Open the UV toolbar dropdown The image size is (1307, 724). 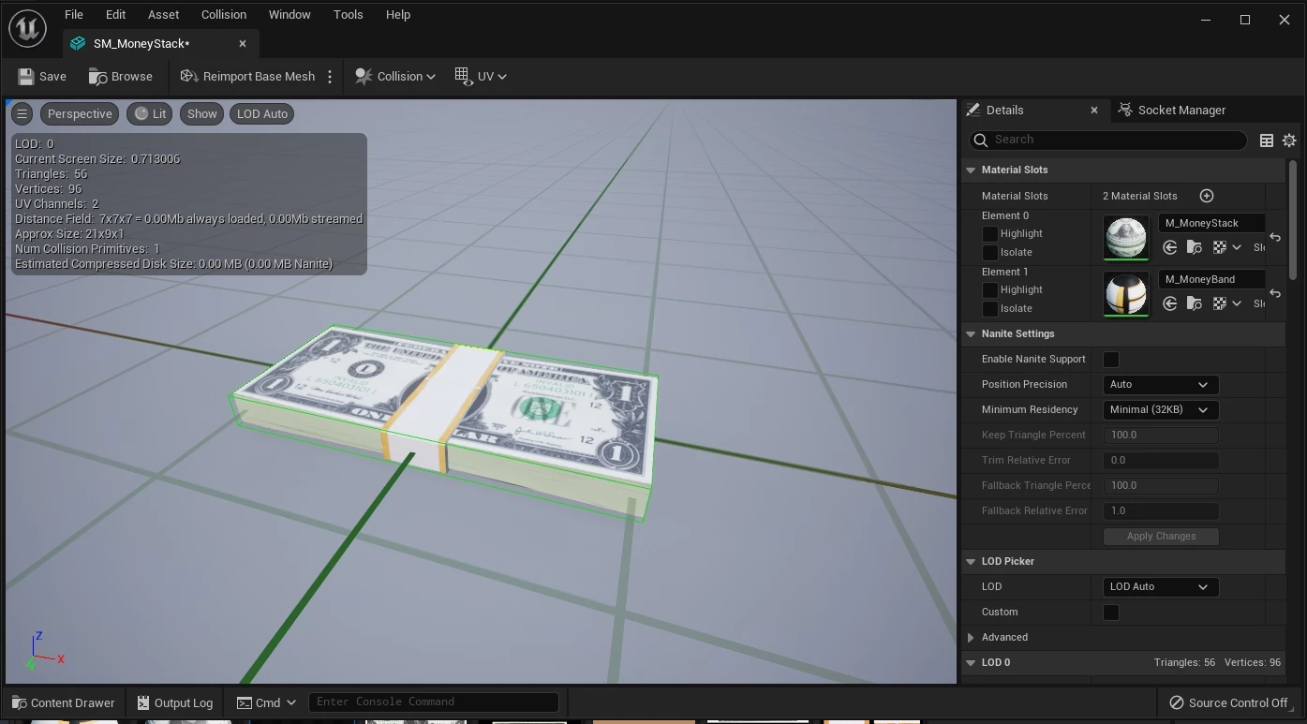[481, 77]
